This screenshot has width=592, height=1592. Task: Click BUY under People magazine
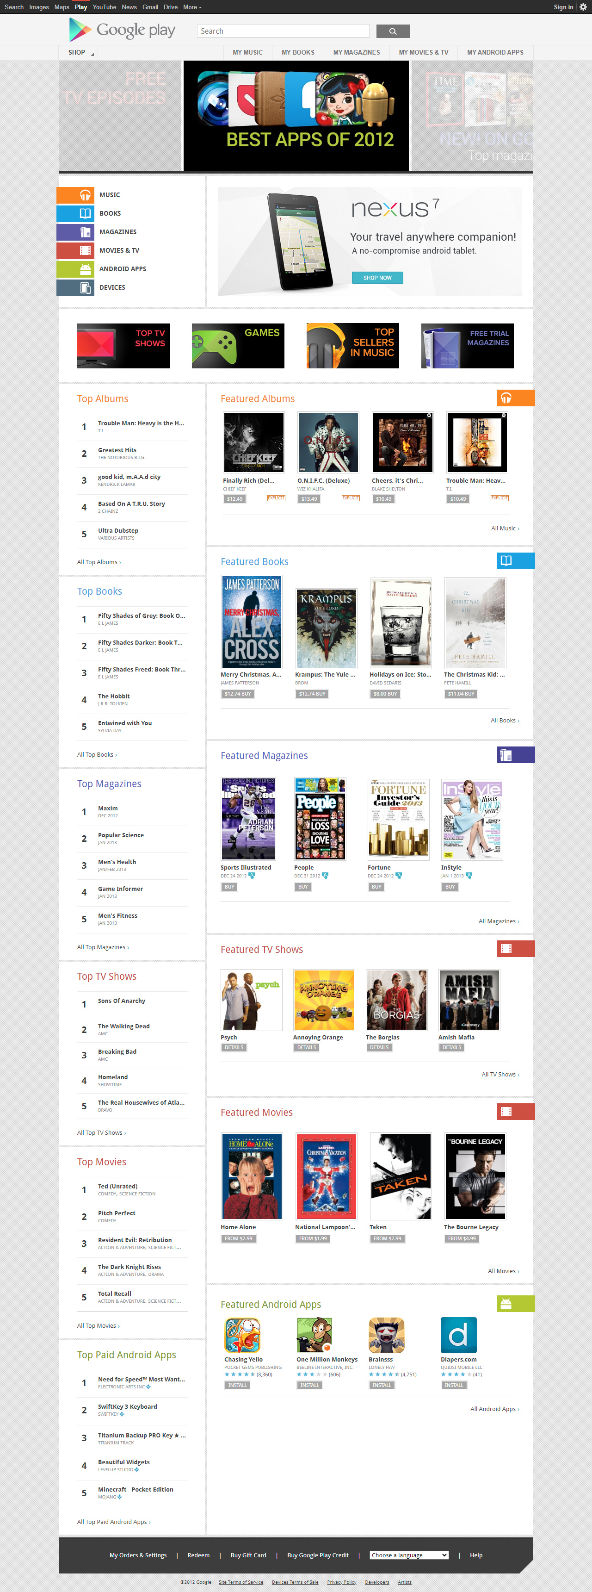coord(302,887)
